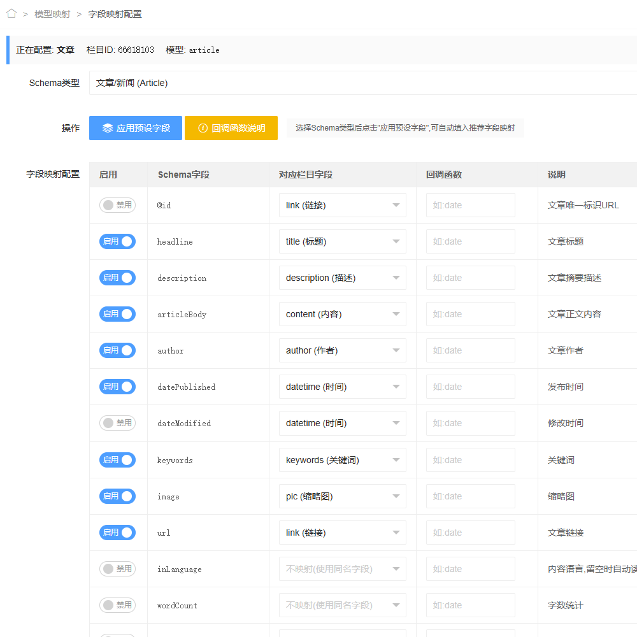The image size is (637, 637).
Task: Open the @id row's link (链接) dropdown
Action: pyautogui.click(x=343, y=205)
